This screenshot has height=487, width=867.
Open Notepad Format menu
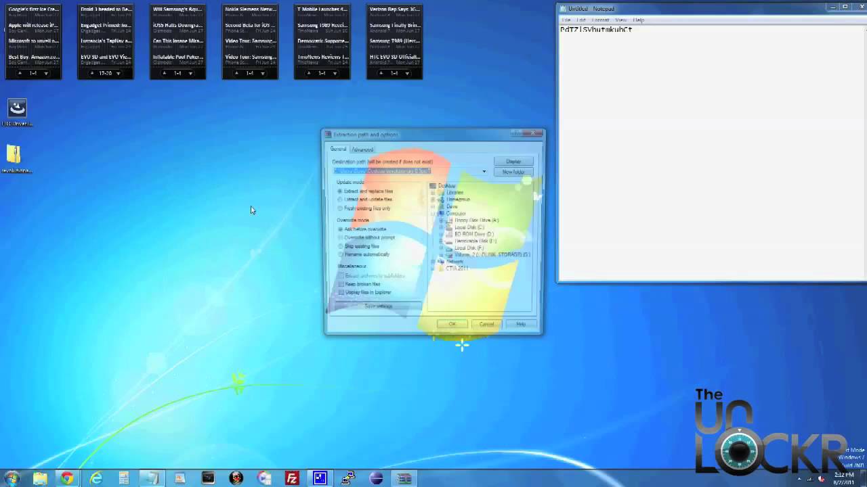point(600,20)
